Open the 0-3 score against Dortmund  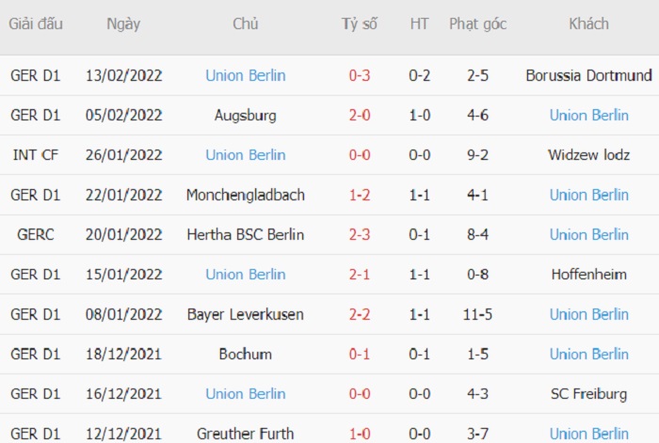click(x=360, y=75)
